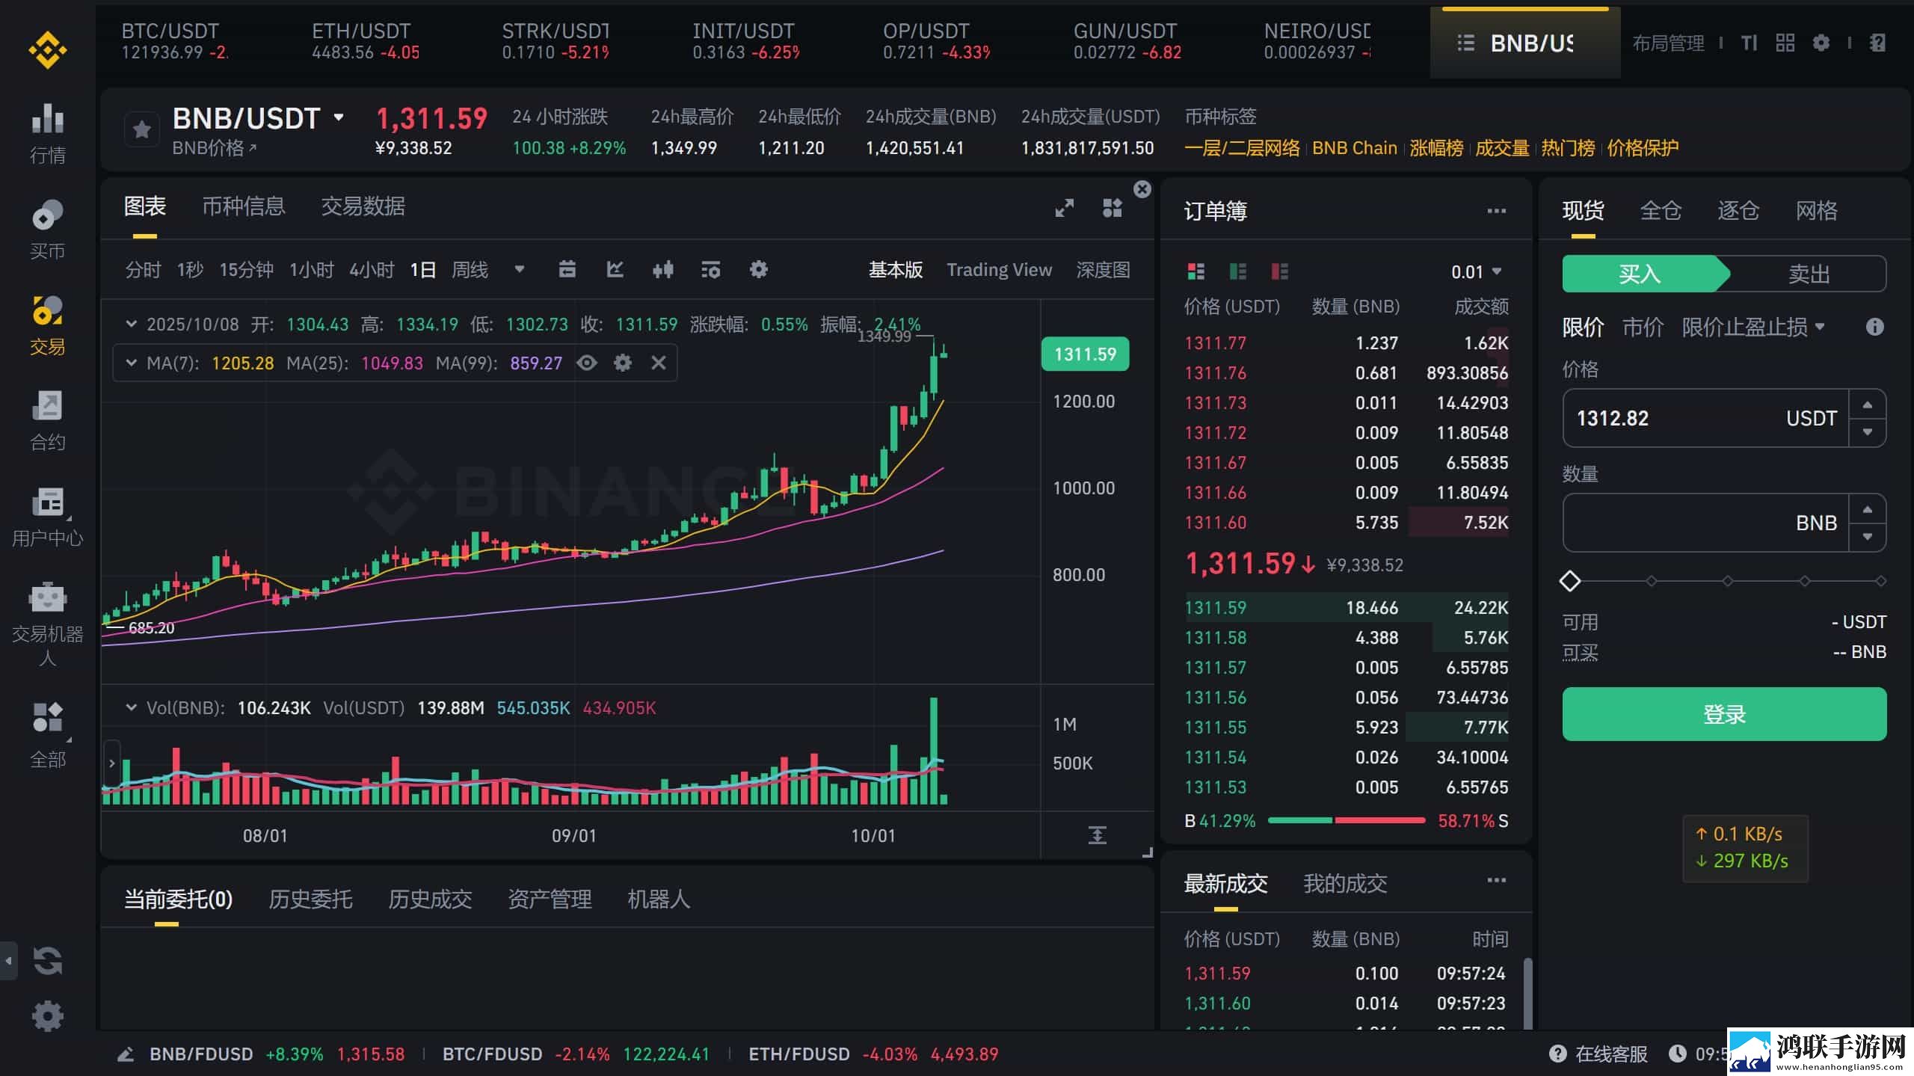Remove the MA indicator with X
1914x1076 pixels.
[659, 363]
